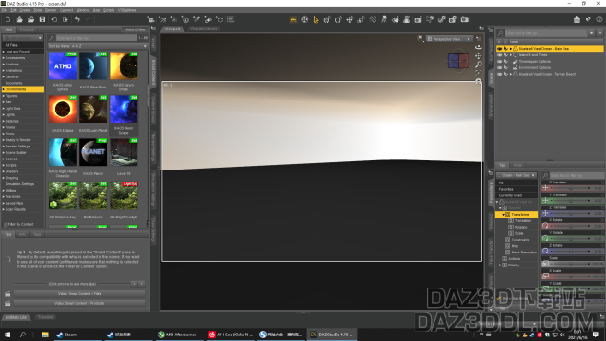
Task: Click the Work Offline button
Action: [x=135, y=29]
